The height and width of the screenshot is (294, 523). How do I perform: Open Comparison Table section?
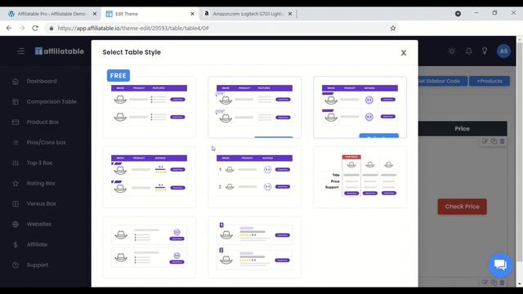51,101
